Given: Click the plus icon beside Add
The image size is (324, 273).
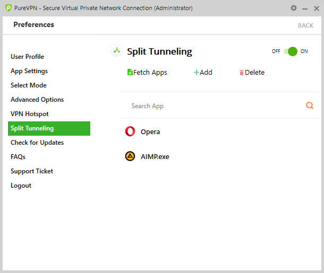Looking at the screenshot, I should [x=197, y=73].
